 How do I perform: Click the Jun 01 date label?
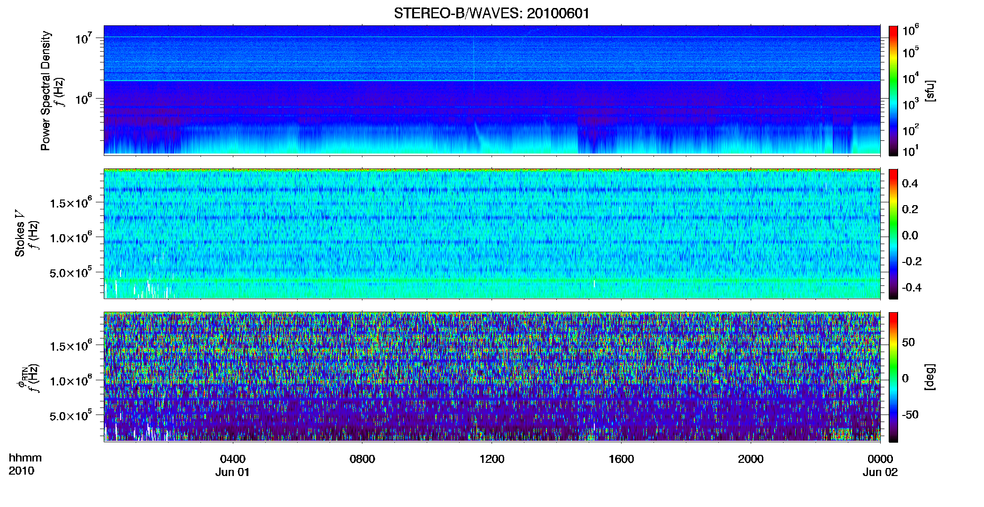click(x=233, y=472)
